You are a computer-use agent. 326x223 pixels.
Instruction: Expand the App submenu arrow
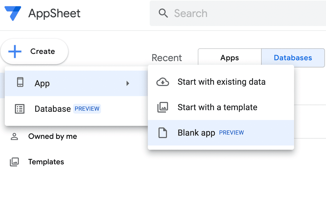128,84
